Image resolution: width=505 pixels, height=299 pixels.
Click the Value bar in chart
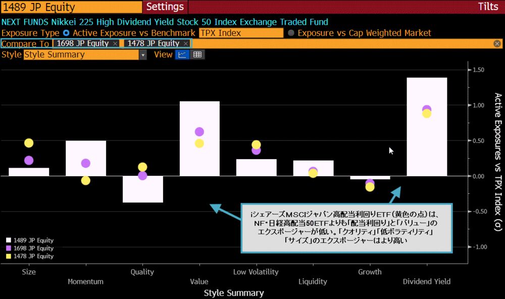[x=199, y=138]
